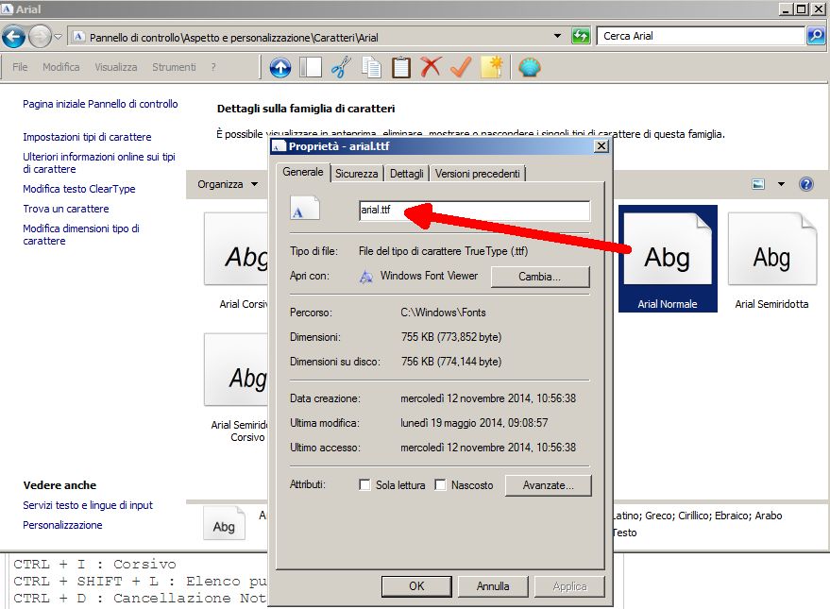The image size is (830, 609).
Task: Click the Proprietà dialog title bar icon
Action: [279, 146]
